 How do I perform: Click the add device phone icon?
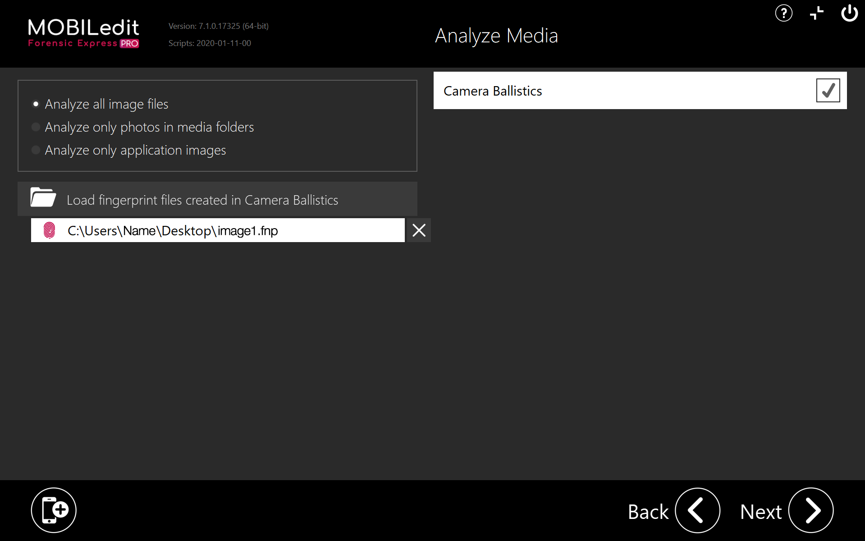[54, 510]
